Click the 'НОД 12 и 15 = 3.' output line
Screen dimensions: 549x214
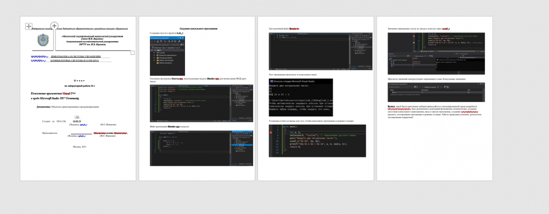coord(280,94)
